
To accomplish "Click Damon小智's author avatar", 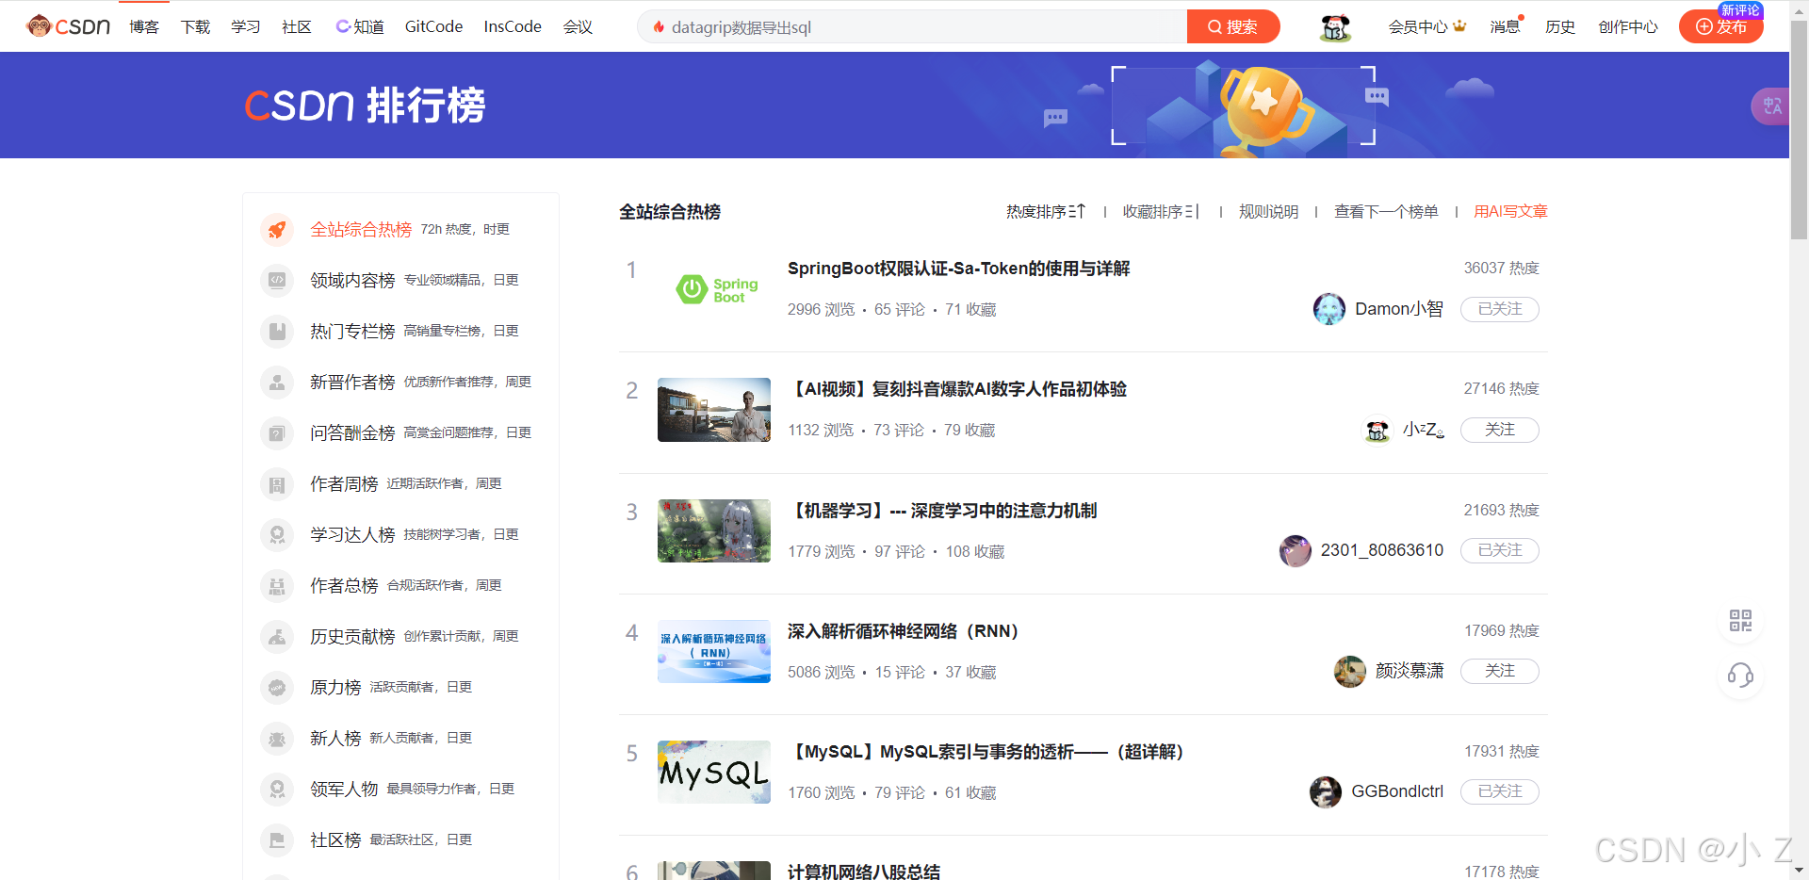I will tap(1329, 309).
